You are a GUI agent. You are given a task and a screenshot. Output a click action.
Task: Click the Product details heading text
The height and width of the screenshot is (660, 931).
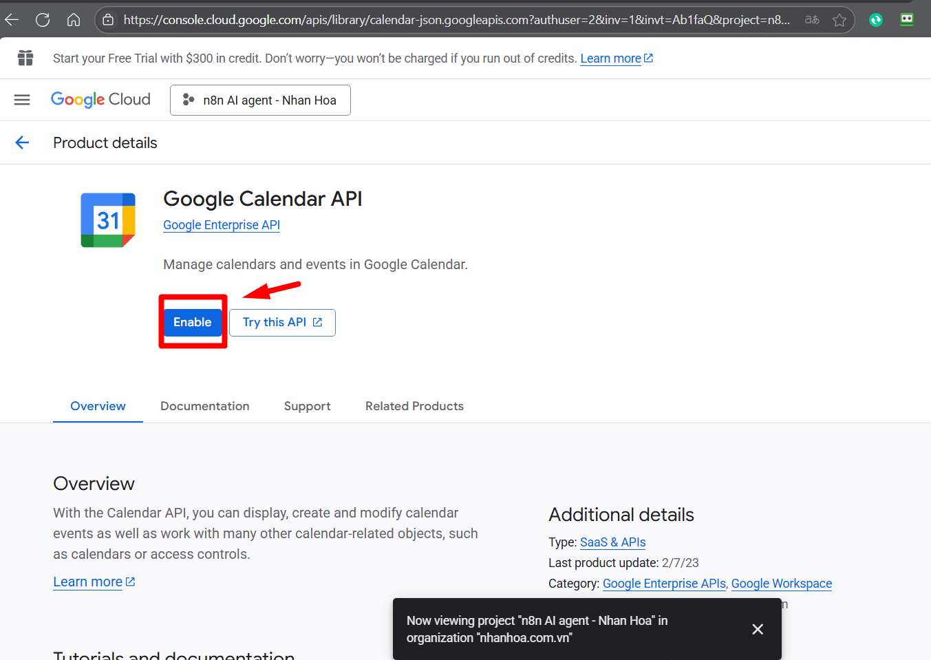pyautogui.click(x=105, y=142)
